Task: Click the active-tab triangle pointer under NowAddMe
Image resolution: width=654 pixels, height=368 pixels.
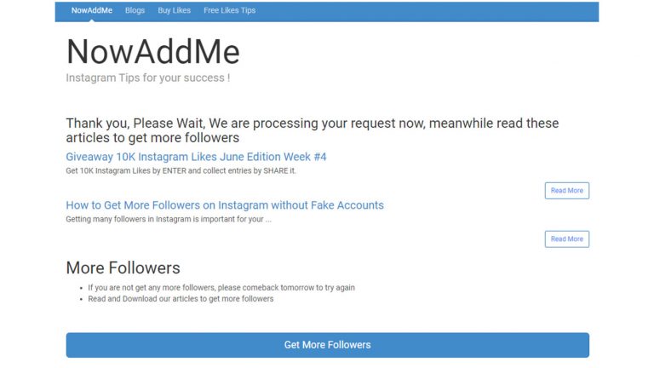Action: pyautogui.click(x=92, y=20)
